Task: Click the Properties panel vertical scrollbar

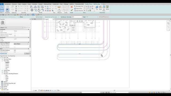Action: coord(30,39)
